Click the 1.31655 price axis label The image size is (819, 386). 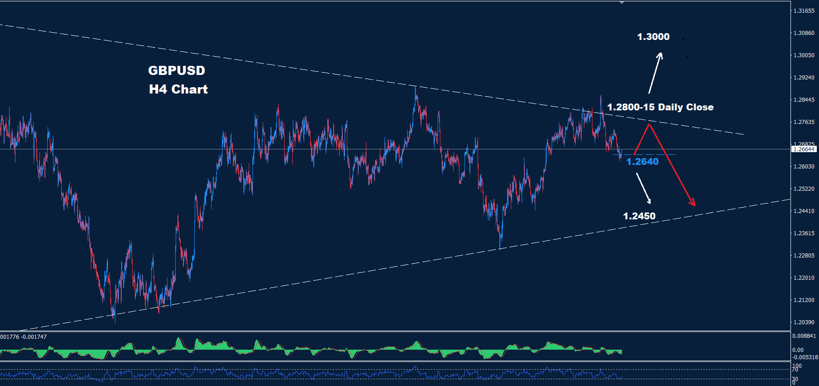(x=804, y=11)
